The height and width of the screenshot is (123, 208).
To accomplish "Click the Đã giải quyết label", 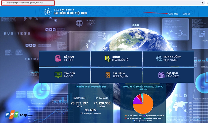I will (x=102, y=98).
